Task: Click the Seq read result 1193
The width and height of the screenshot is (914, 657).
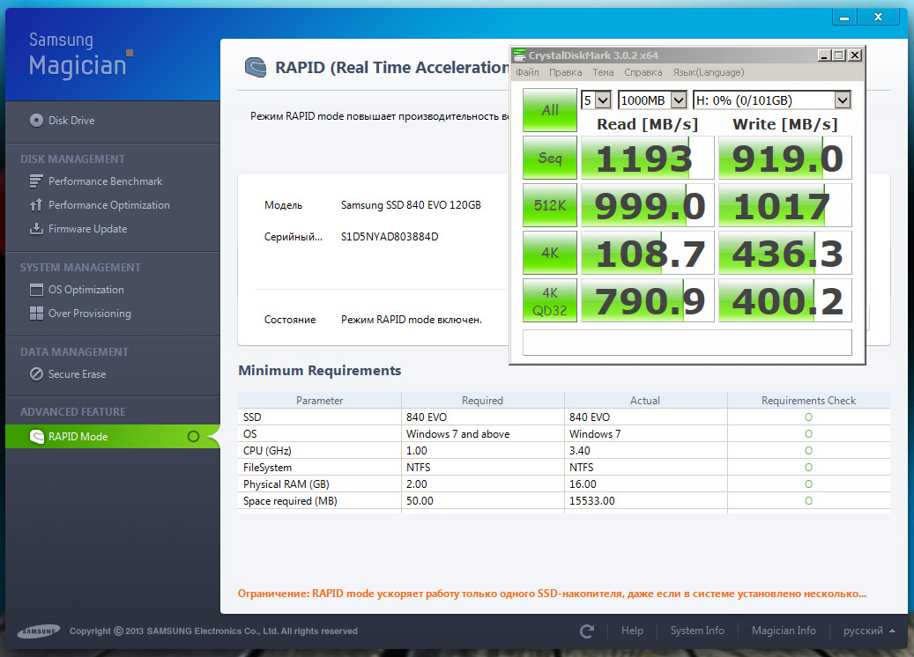Action: pos(646,158)
